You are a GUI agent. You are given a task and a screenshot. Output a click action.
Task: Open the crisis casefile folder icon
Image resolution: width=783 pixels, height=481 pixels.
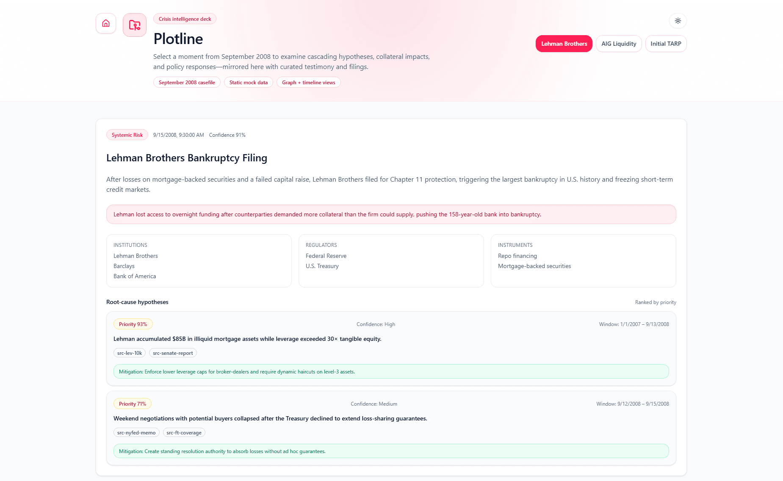point(134,25)
